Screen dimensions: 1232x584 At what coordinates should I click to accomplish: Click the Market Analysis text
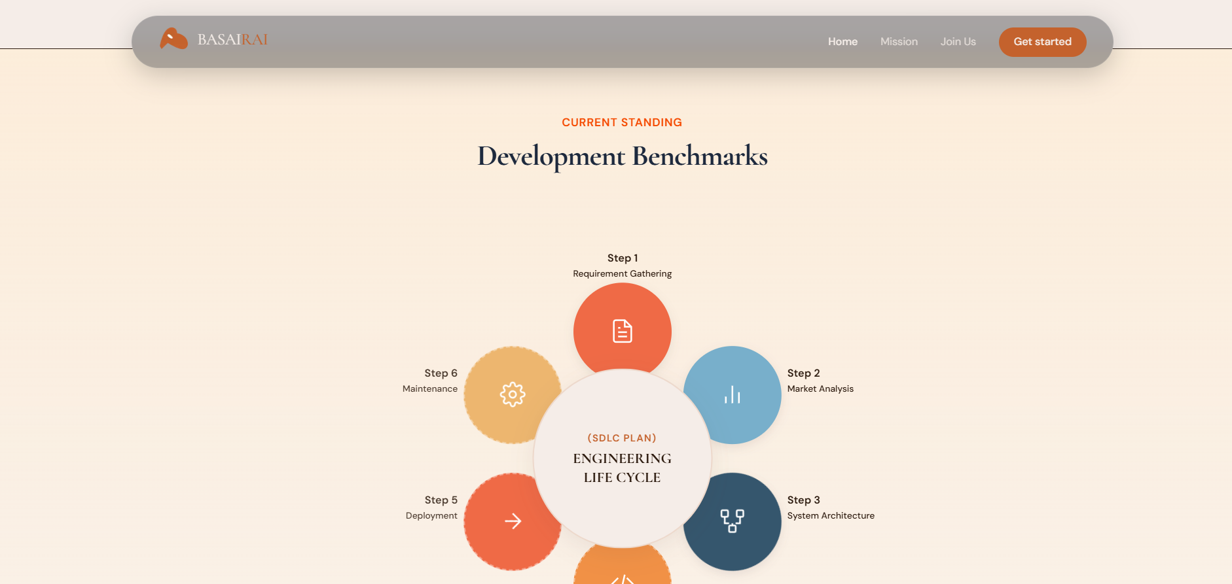(820, 388)
